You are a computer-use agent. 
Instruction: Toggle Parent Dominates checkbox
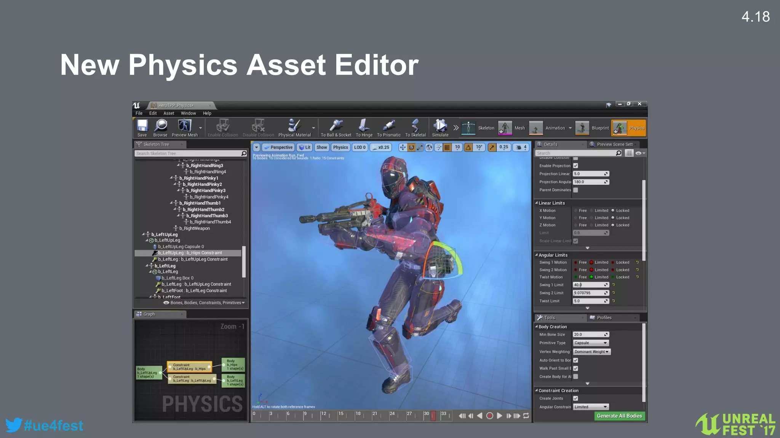click(575, 190)
